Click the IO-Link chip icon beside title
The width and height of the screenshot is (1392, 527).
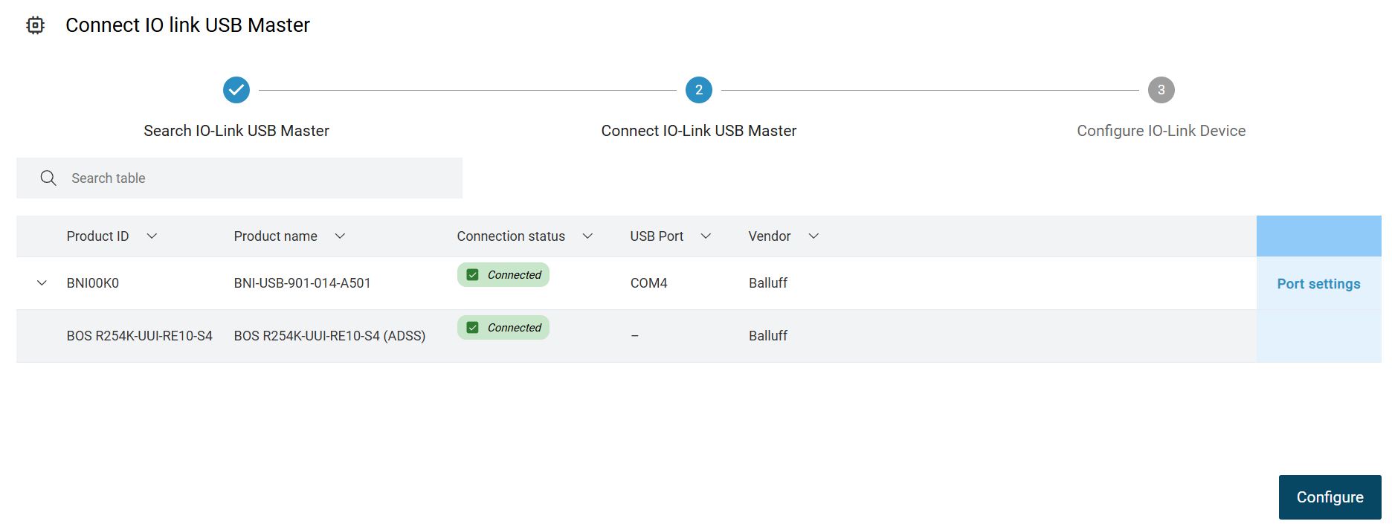click(x=35, y=25)
